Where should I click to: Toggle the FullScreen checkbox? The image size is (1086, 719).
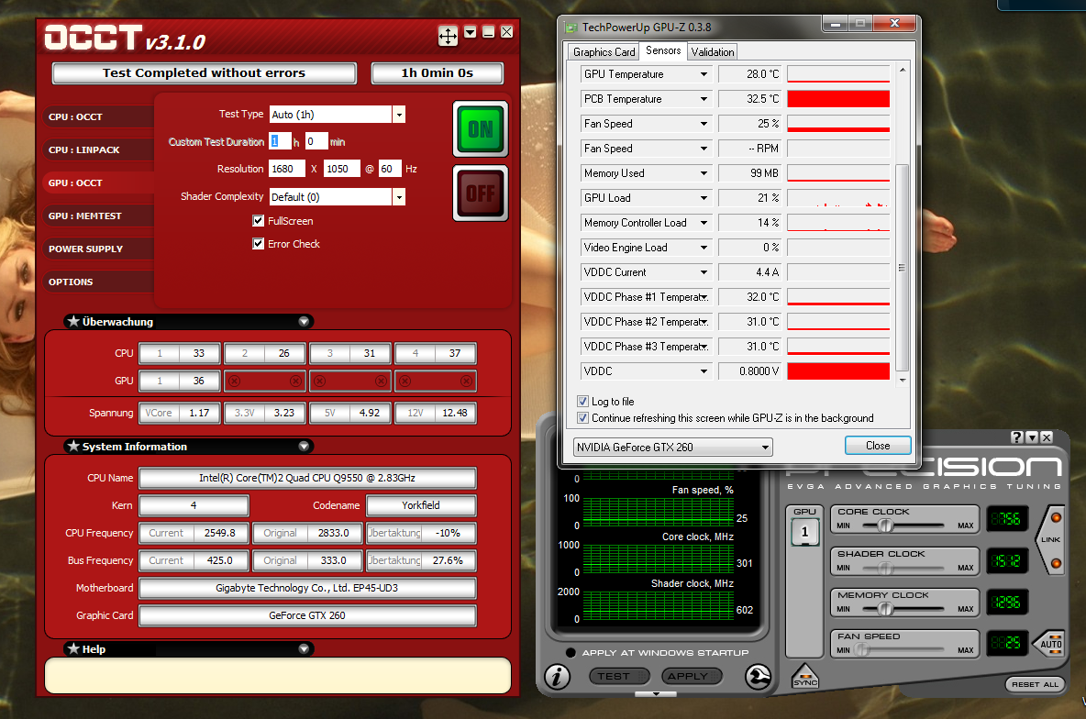(259, 221)
